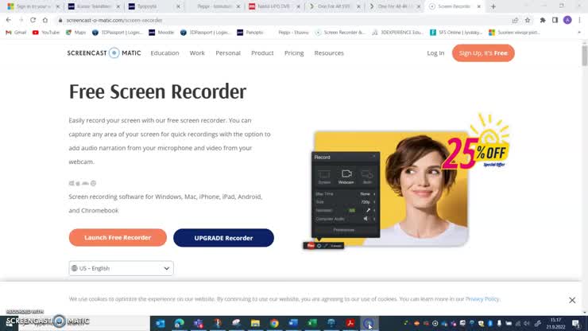The height and width of the screenshot is (331, 588).
Task: Click the Launch Free Recorder button
Action: 118,238
